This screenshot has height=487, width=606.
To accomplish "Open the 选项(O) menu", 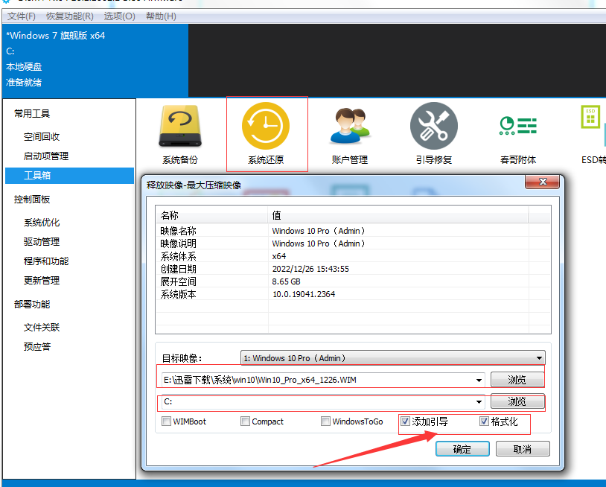I will pyautogui.click(x=119, y=16).
